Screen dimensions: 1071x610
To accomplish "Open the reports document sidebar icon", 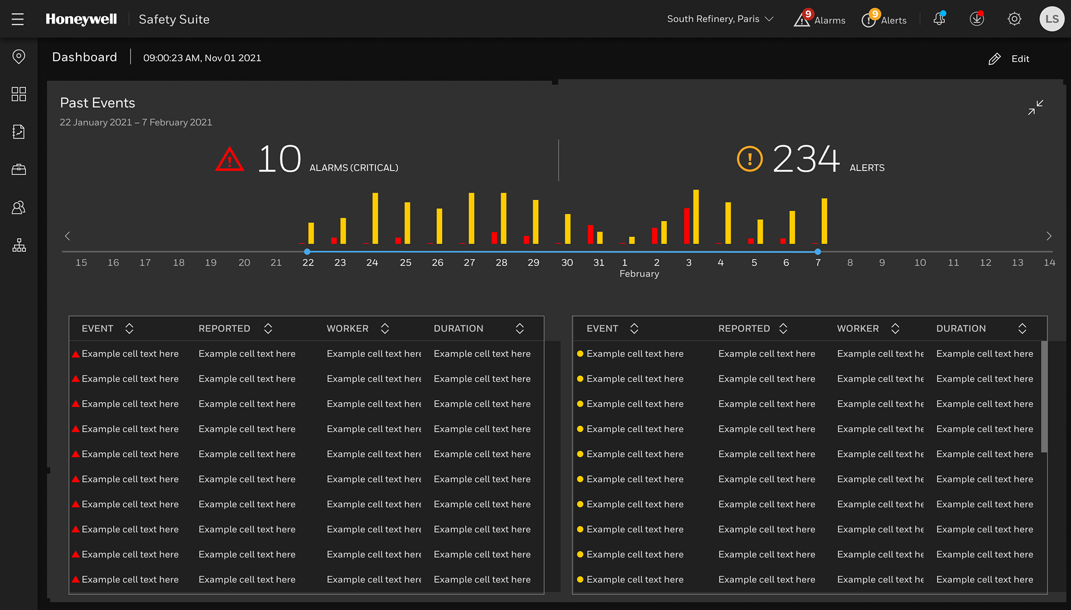I will pos(19,132).
